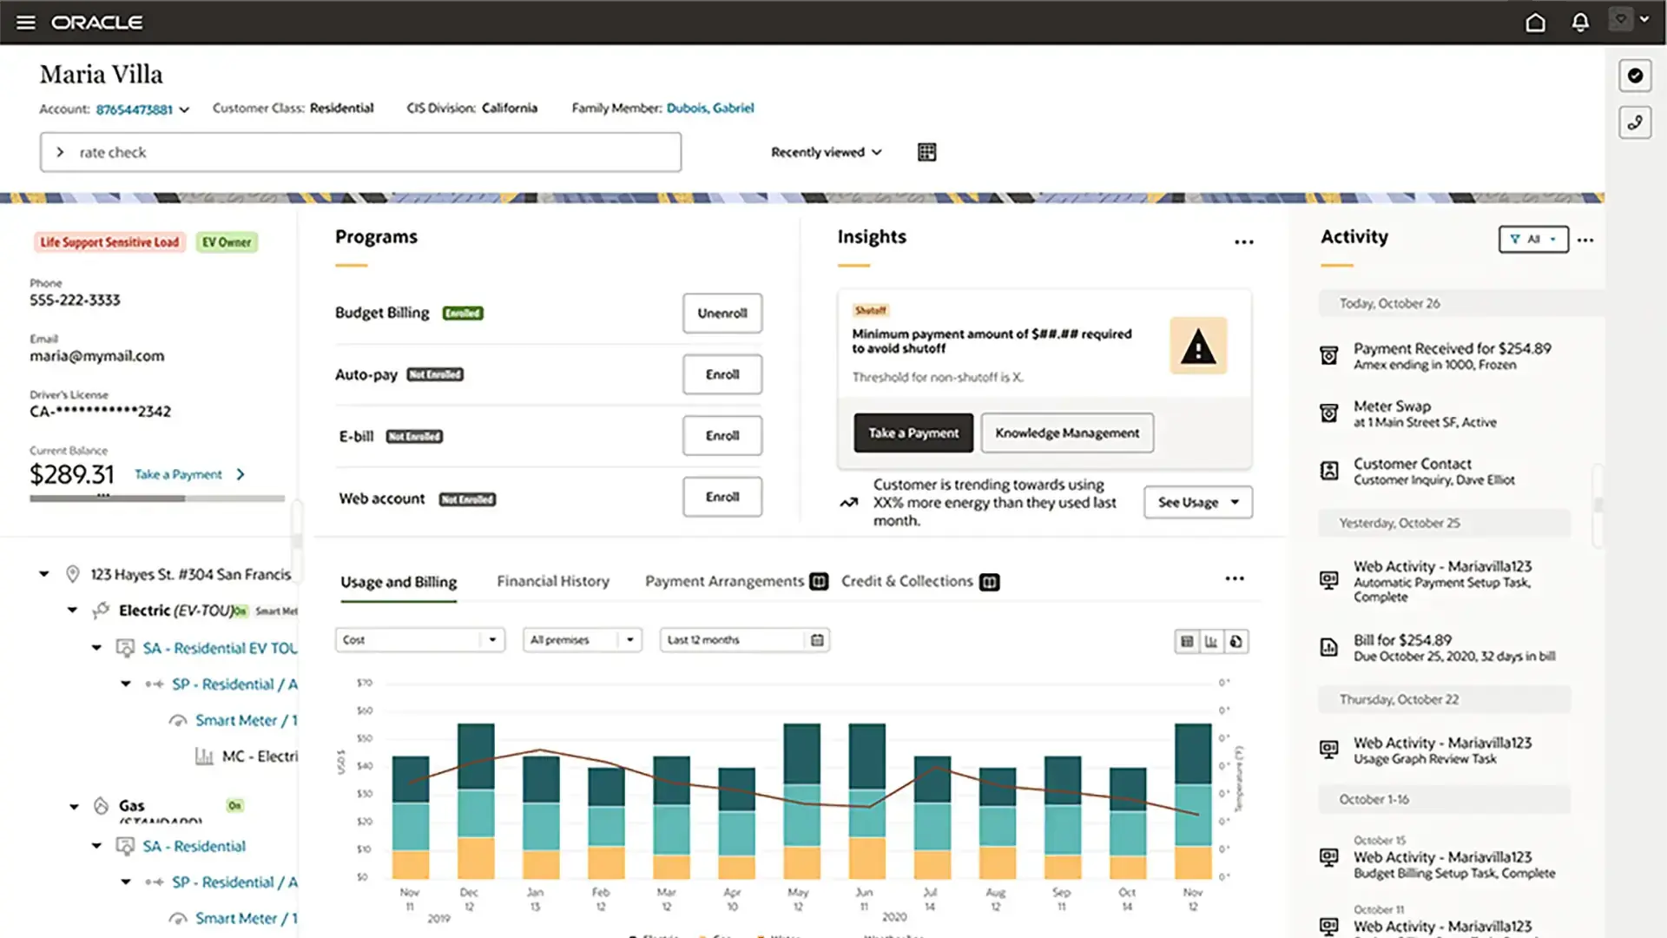Open the notifications bell icon

pyautogui.click(x=1580, y=22)
